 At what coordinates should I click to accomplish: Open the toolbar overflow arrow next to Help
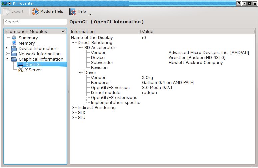(x=90, y=14)
